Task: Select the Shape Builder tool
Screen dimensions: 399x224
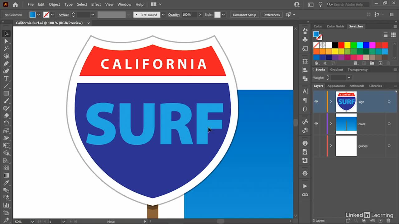Action: [6, 153]
